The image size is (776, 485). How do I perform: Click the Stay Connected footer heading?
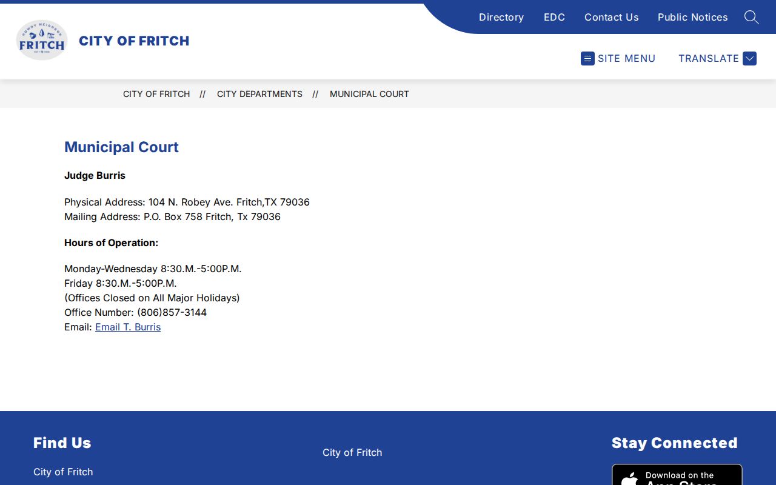[674, 443]
